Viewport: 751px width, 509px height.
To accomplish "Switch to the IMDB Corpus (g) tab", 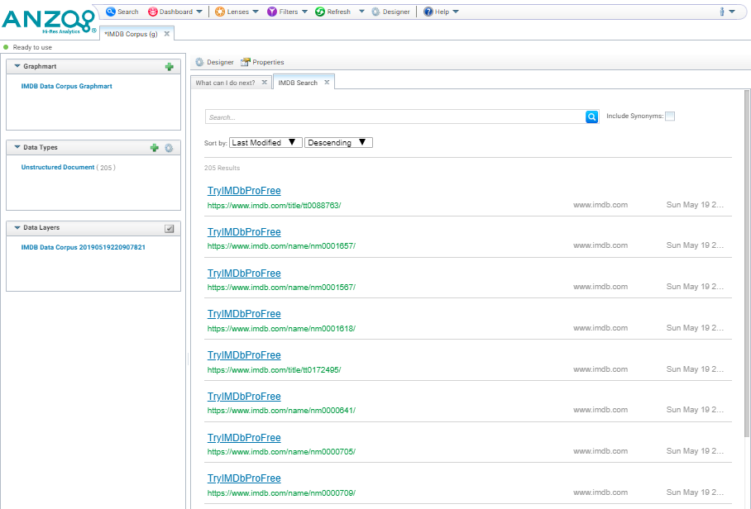I will click(x=132, y=34).
